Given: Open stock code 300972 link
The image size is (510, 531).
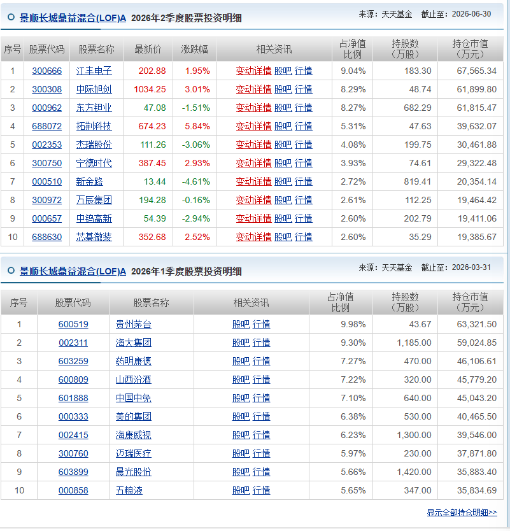Looking at the screenshot, I should [46, 200].
